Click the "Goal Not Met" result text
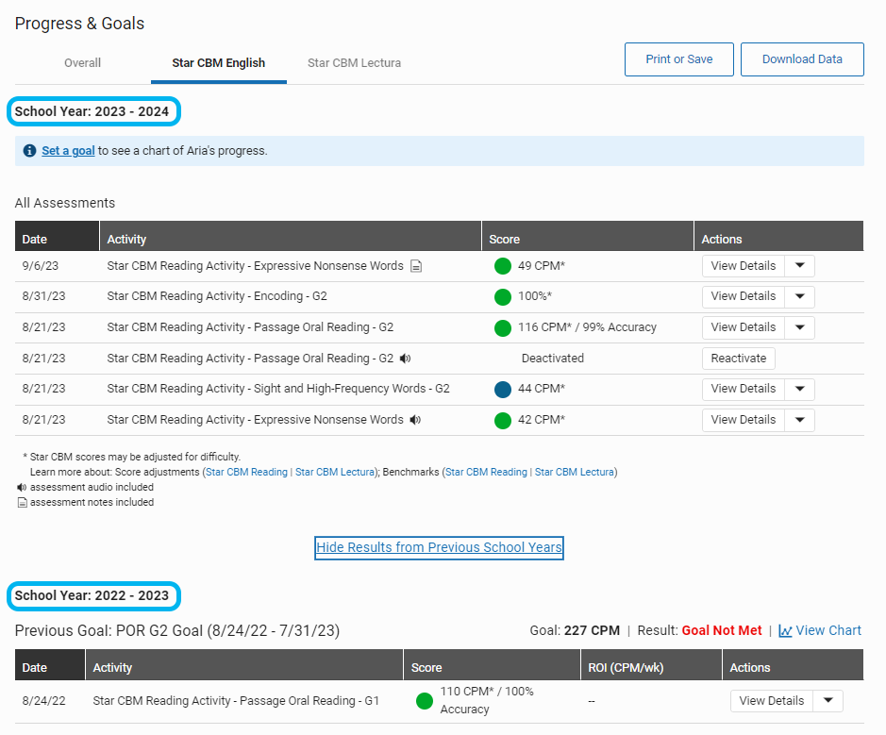Image resolution: width=886 pixels, height=735 pixels. click(722, 630)
